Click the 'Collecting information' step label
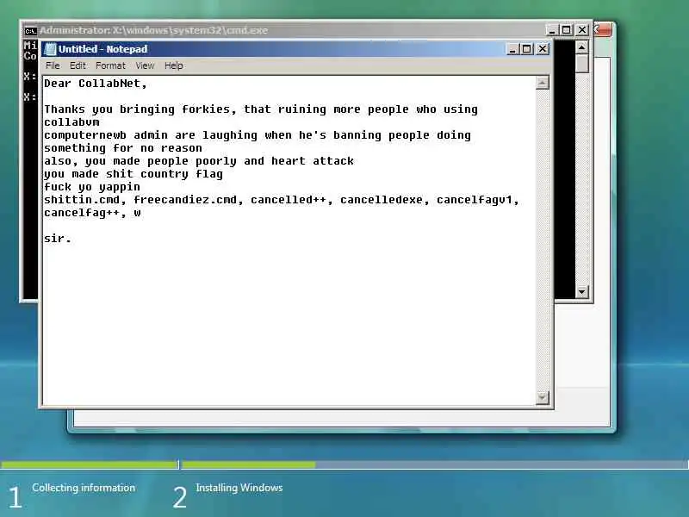Image resolution: width=689 pixels, height=517 pixels. pyautogui.click(x=84, y=488)
